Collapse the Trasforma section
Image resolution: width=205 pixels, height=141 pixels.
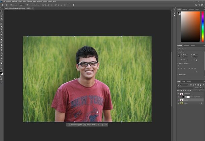coord(178,52)
